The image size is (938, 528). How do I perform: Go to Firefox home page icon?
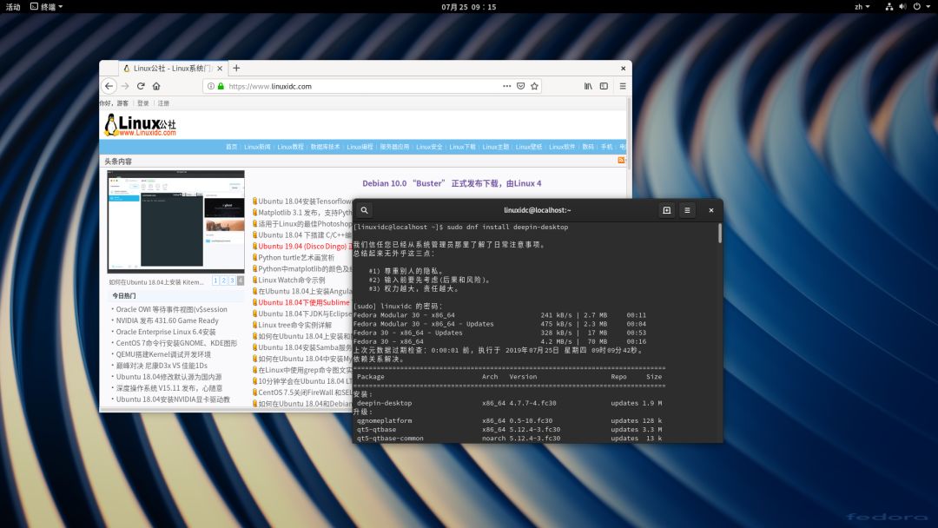coord(156,86)
